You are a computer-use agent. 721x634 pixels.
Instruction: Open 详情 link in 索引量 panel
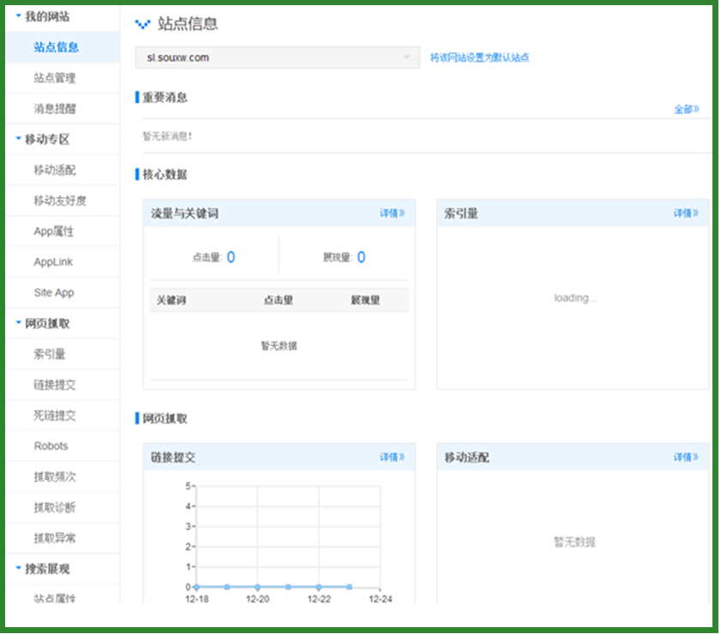click(686, 213)
